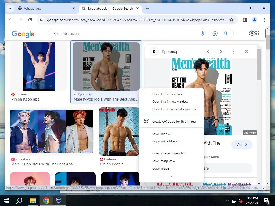
Task: Show previous image in Kpopmap preview panel
Action: pos(208,51)
